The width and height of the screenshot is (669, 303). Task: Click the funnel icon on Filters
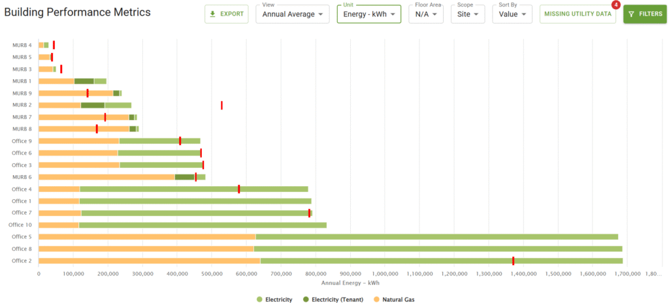[x=631, y=14]
